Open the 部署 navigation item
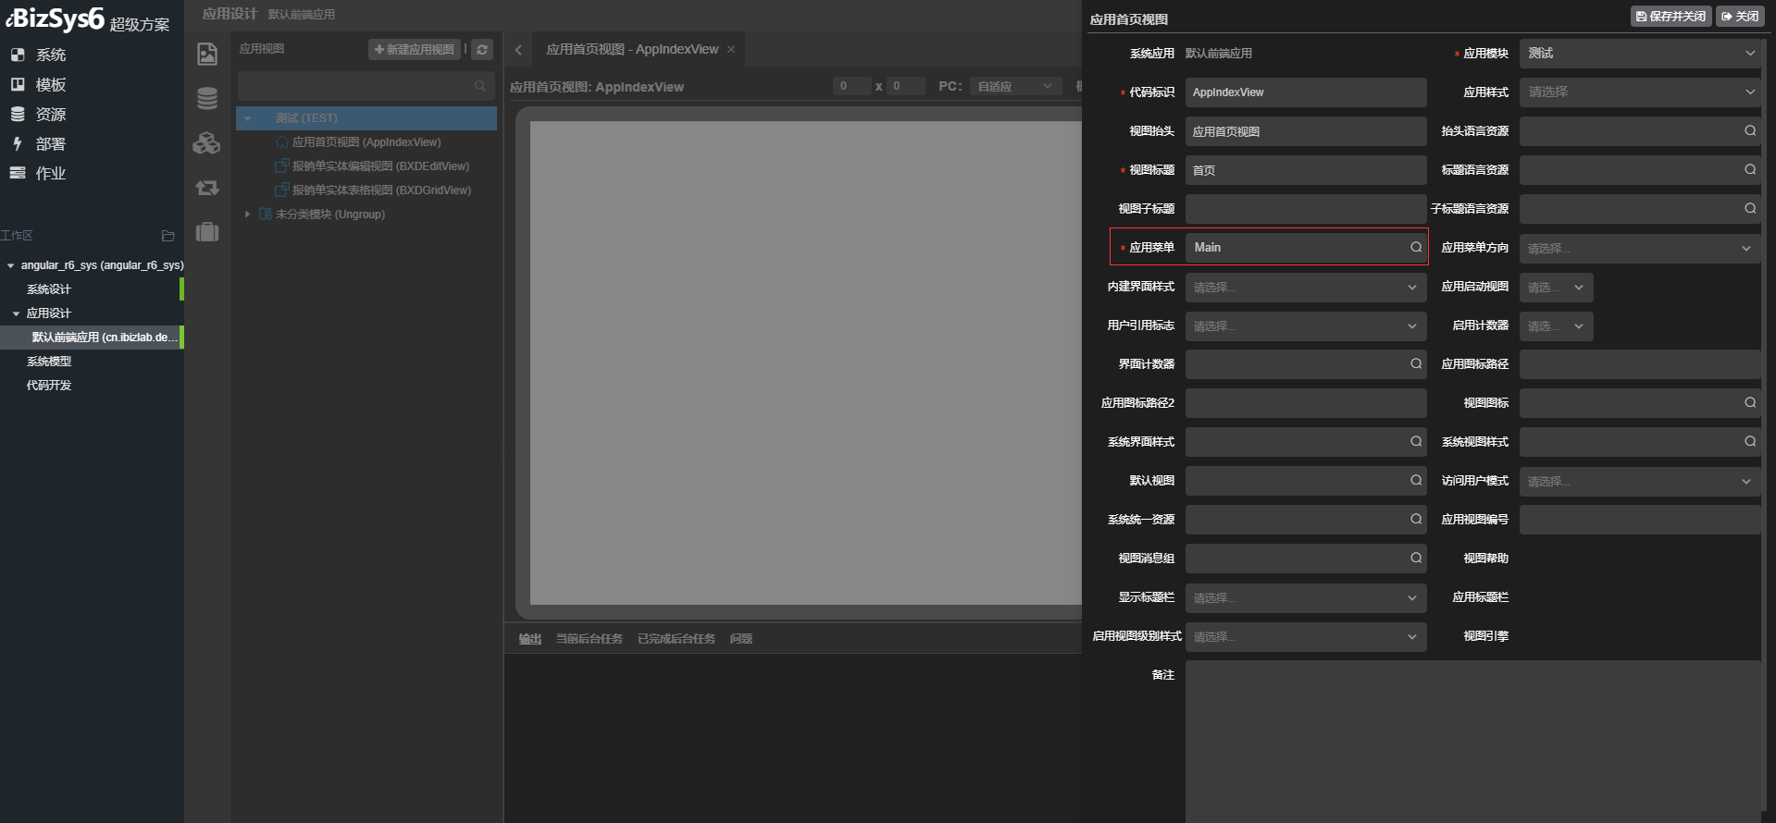This screenshot has height=823, width=1776. (38, 143)
